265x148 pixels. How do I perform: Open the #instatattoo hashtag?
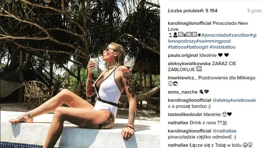coord(222,47)
